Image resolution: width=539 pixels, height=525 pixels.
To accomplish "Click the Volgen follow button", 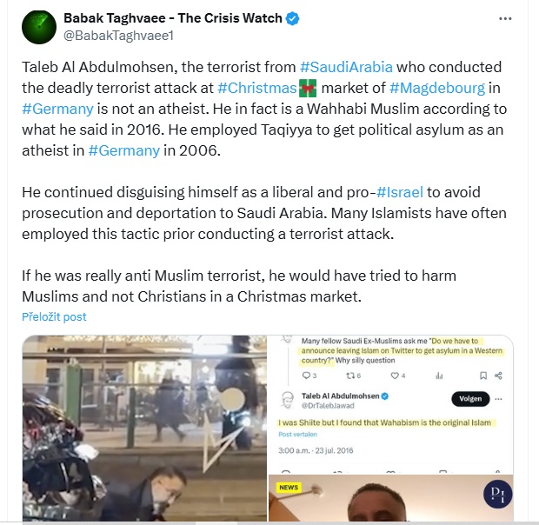I will click(x=470, y=399).
